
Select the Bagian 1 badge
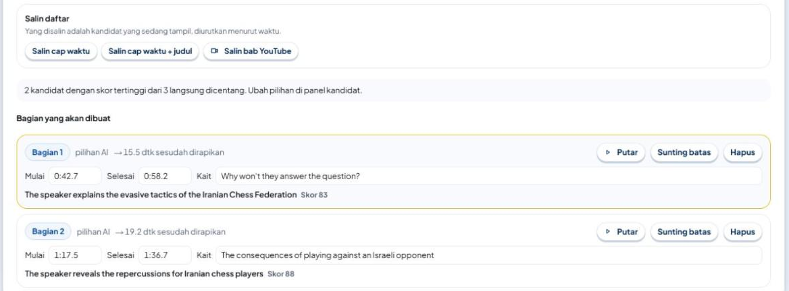pyautogui.click(x=47, y=152)
